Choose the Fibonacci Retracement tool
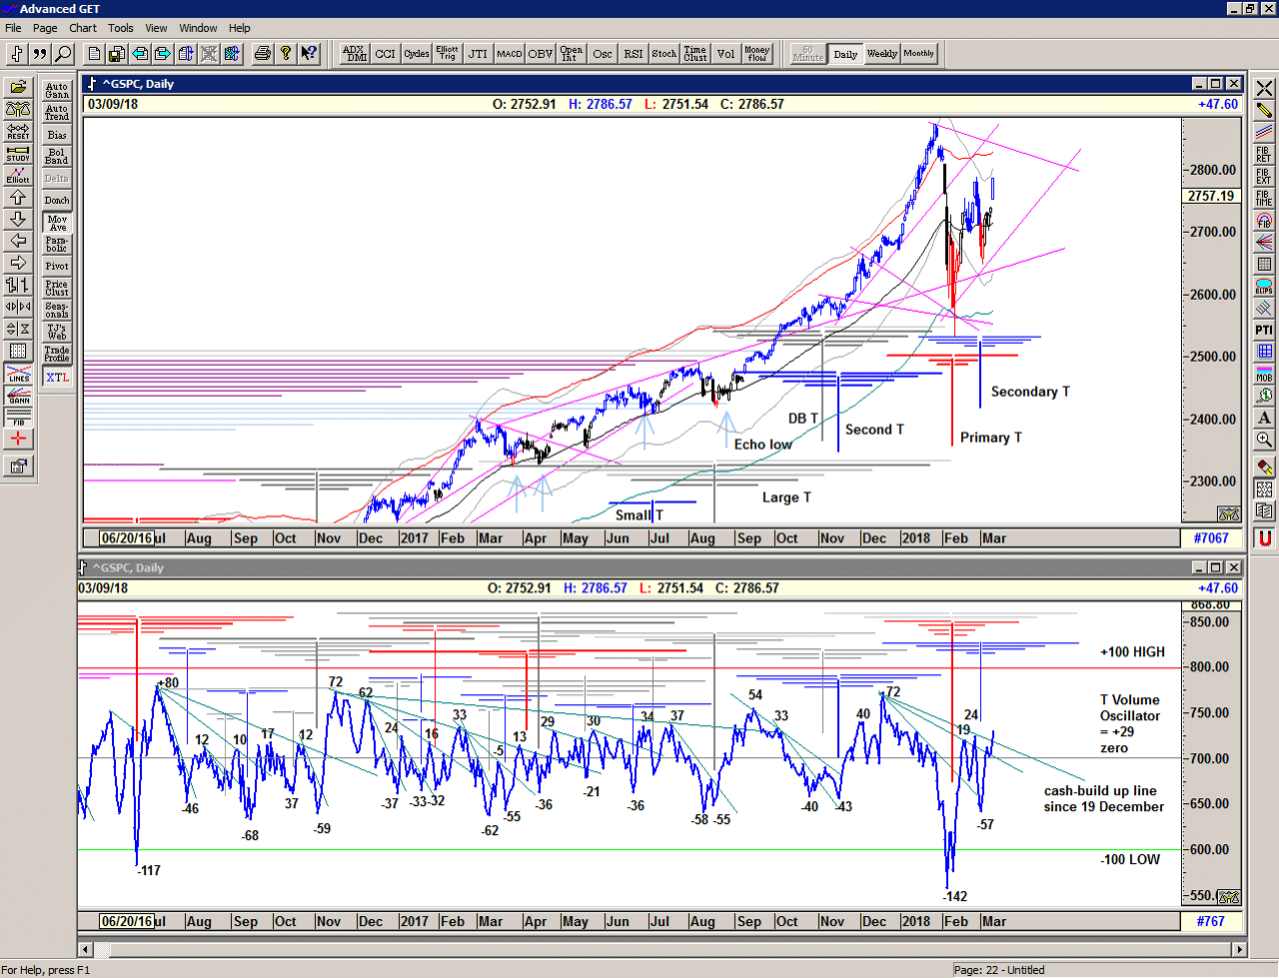Image resolution: width=1279 pixels, height=978 pixels. 1264,154
